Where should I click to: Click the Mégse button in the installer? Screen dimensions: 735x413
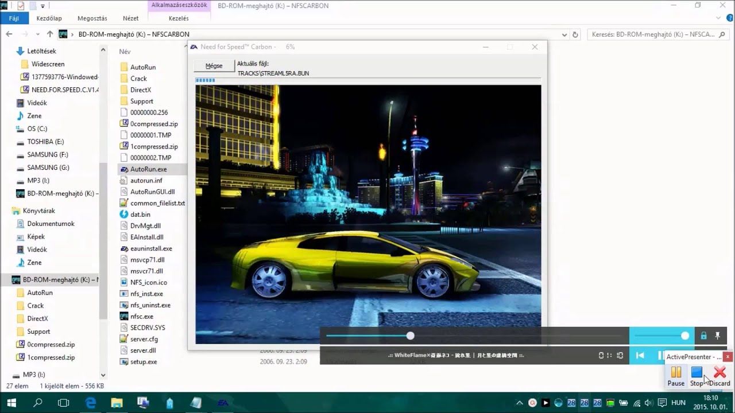tap(214, 66)
